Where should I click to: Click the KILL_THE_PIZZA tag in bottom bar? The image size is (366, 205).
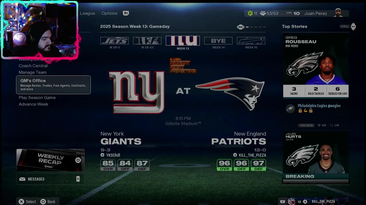pyautogui.click(x=323, y=202)
